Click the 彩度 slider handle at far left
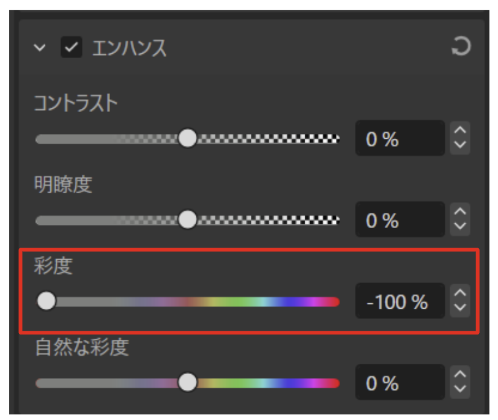498x420 pixels. pyautogui.click(x=46, y=301)
